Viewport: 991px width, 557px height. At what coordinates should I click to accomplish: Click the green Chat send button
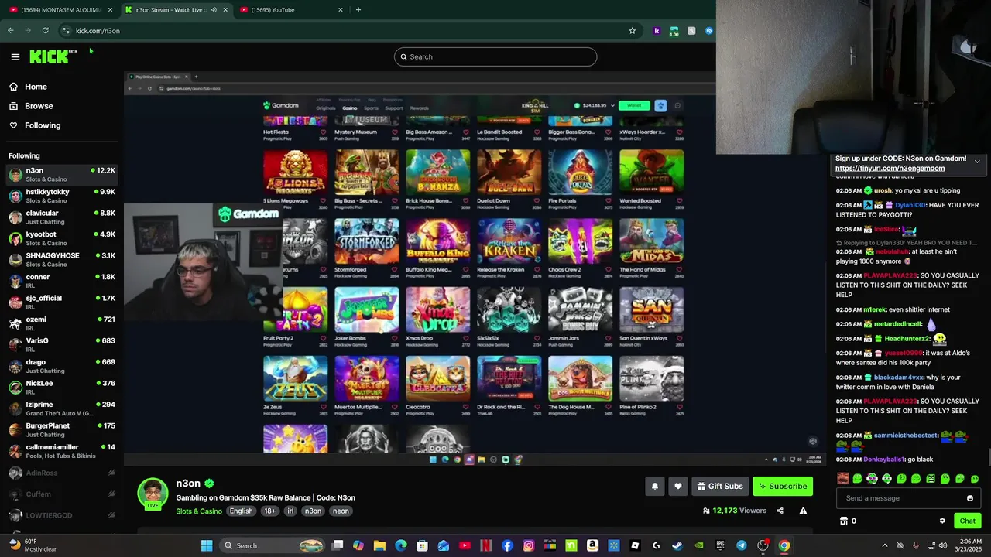click(968, 521)
